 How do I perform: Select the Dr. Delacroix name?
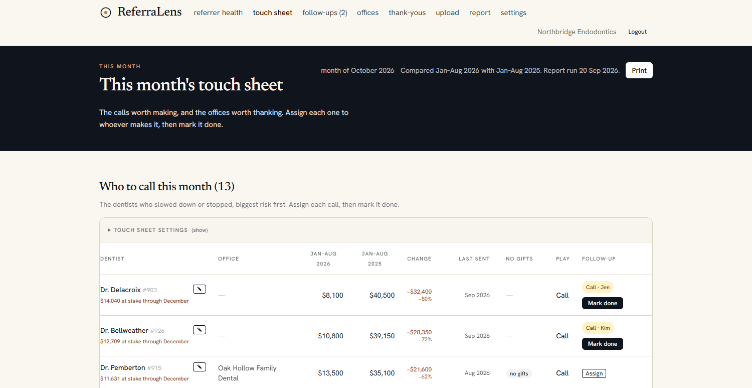click(x=120, y=290)
